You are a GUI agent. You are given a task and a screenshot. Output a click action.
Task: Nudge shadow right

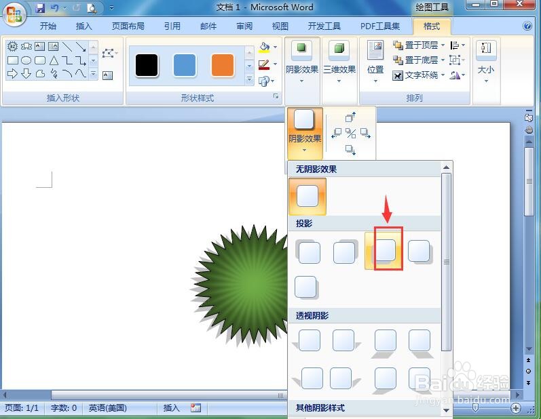[365, 133]
